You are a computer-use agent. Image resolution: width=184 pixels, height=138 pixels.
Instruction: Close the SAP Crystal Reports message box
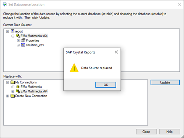click(116, 52)
